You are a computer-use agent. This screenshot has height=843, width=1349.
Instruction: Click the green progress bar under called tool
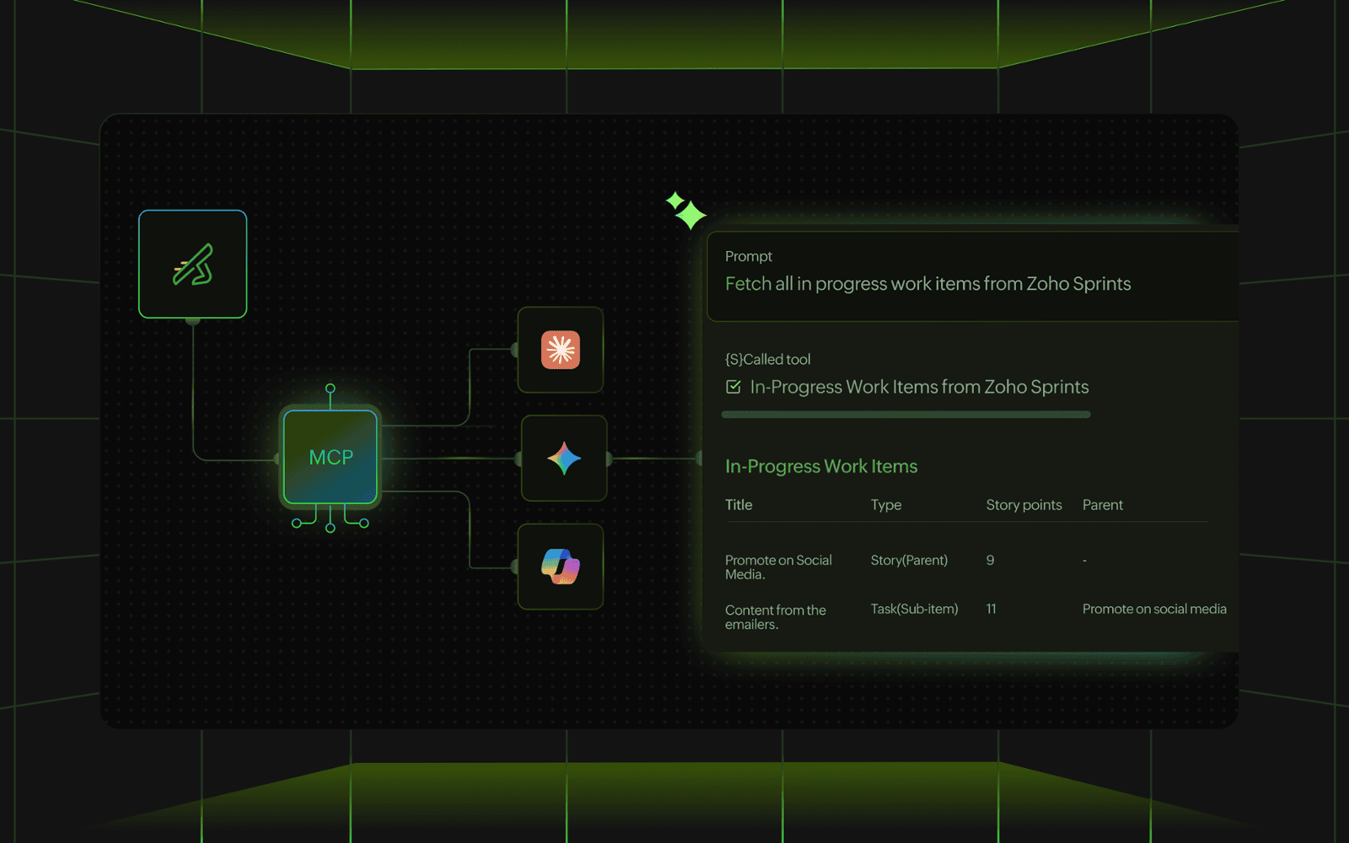pyautogui.click(x=906, y=415)
